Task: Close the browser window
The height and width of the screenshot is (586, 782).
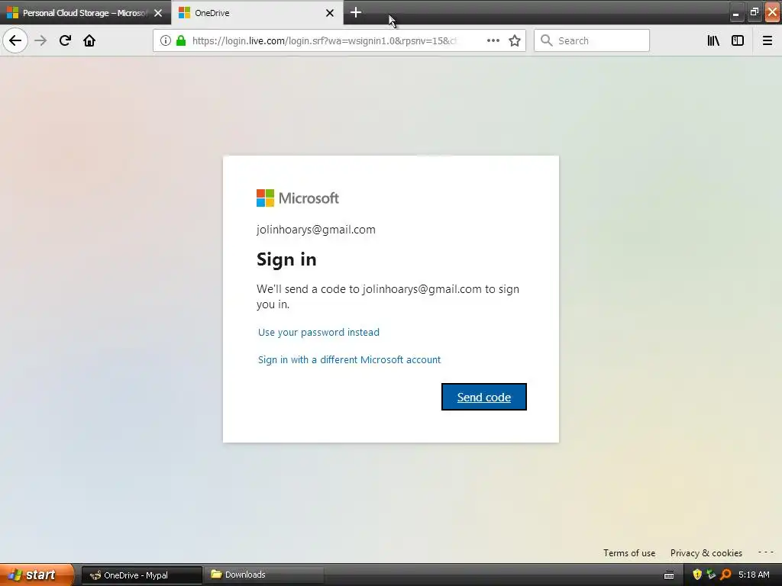Action: coord(772,12)
